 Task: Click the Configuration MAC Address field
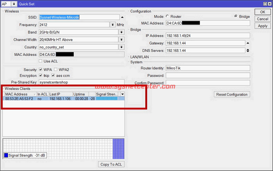point(208,23)
